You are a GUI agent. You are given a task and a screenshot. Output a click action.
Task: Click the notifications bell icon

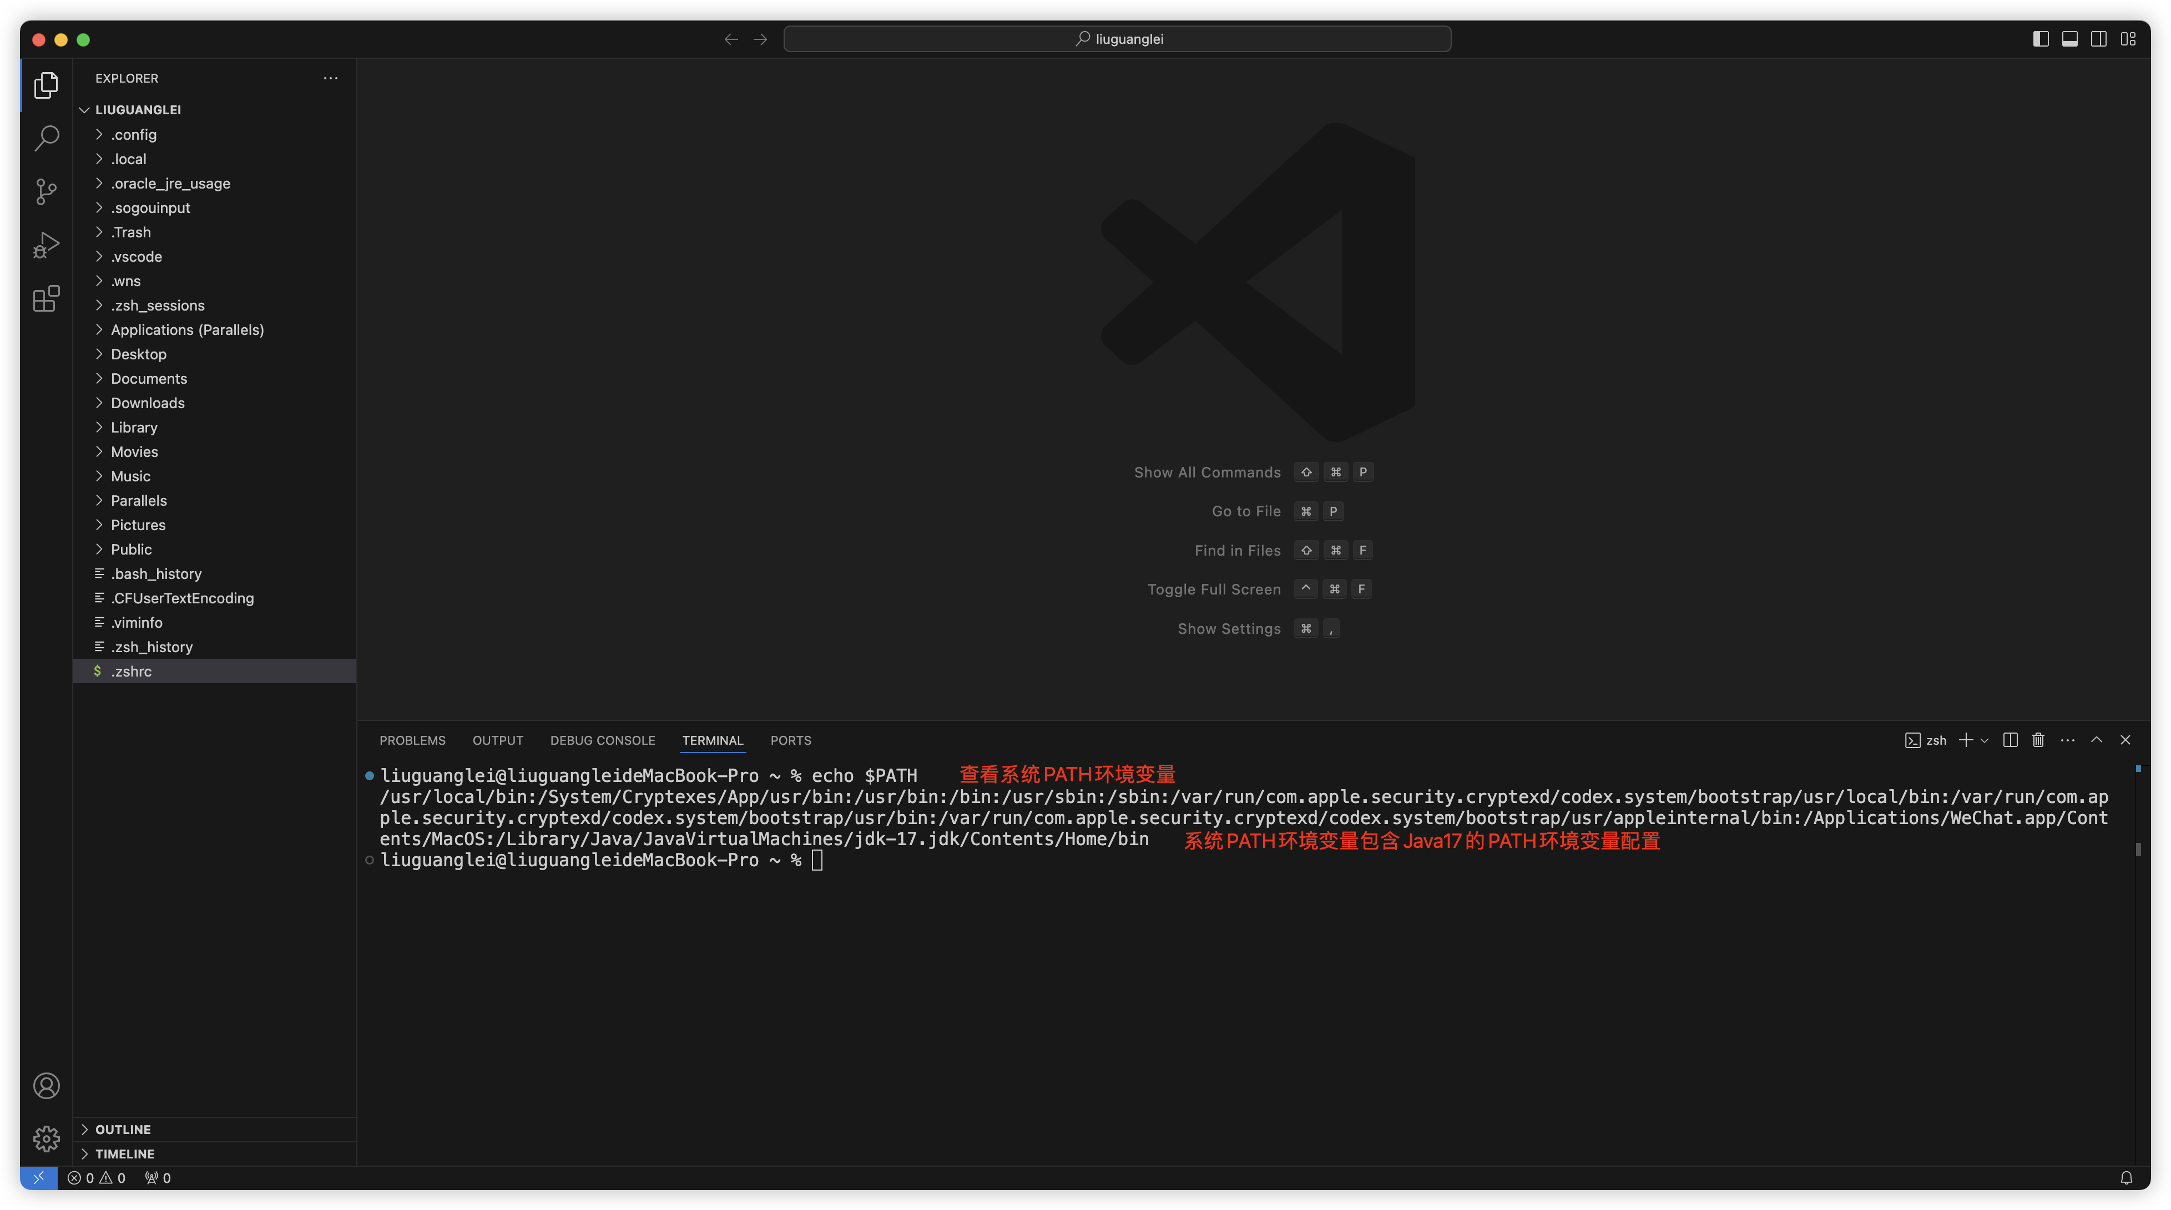[2127, 1178]
